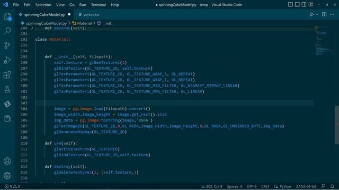Click the Ln 303, Col 9 indicator
The height and width of the screenshot is (190, 339).
coord(212,186)
